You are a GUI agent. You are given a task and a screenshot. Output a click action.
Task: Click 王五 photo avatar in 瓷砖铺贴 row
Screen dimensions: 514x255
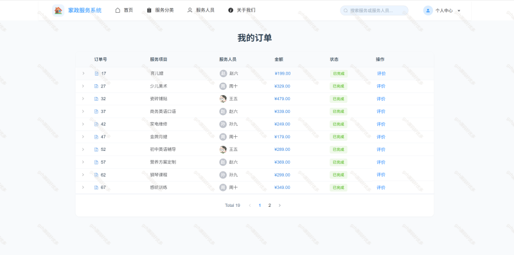[x=223, y=99]
